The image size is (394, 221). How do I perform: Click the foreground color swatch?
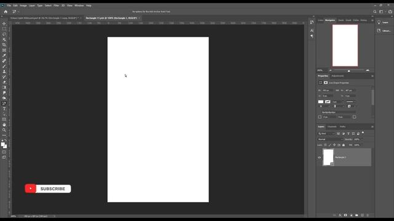pyautogui.click(x=2, y=144)
